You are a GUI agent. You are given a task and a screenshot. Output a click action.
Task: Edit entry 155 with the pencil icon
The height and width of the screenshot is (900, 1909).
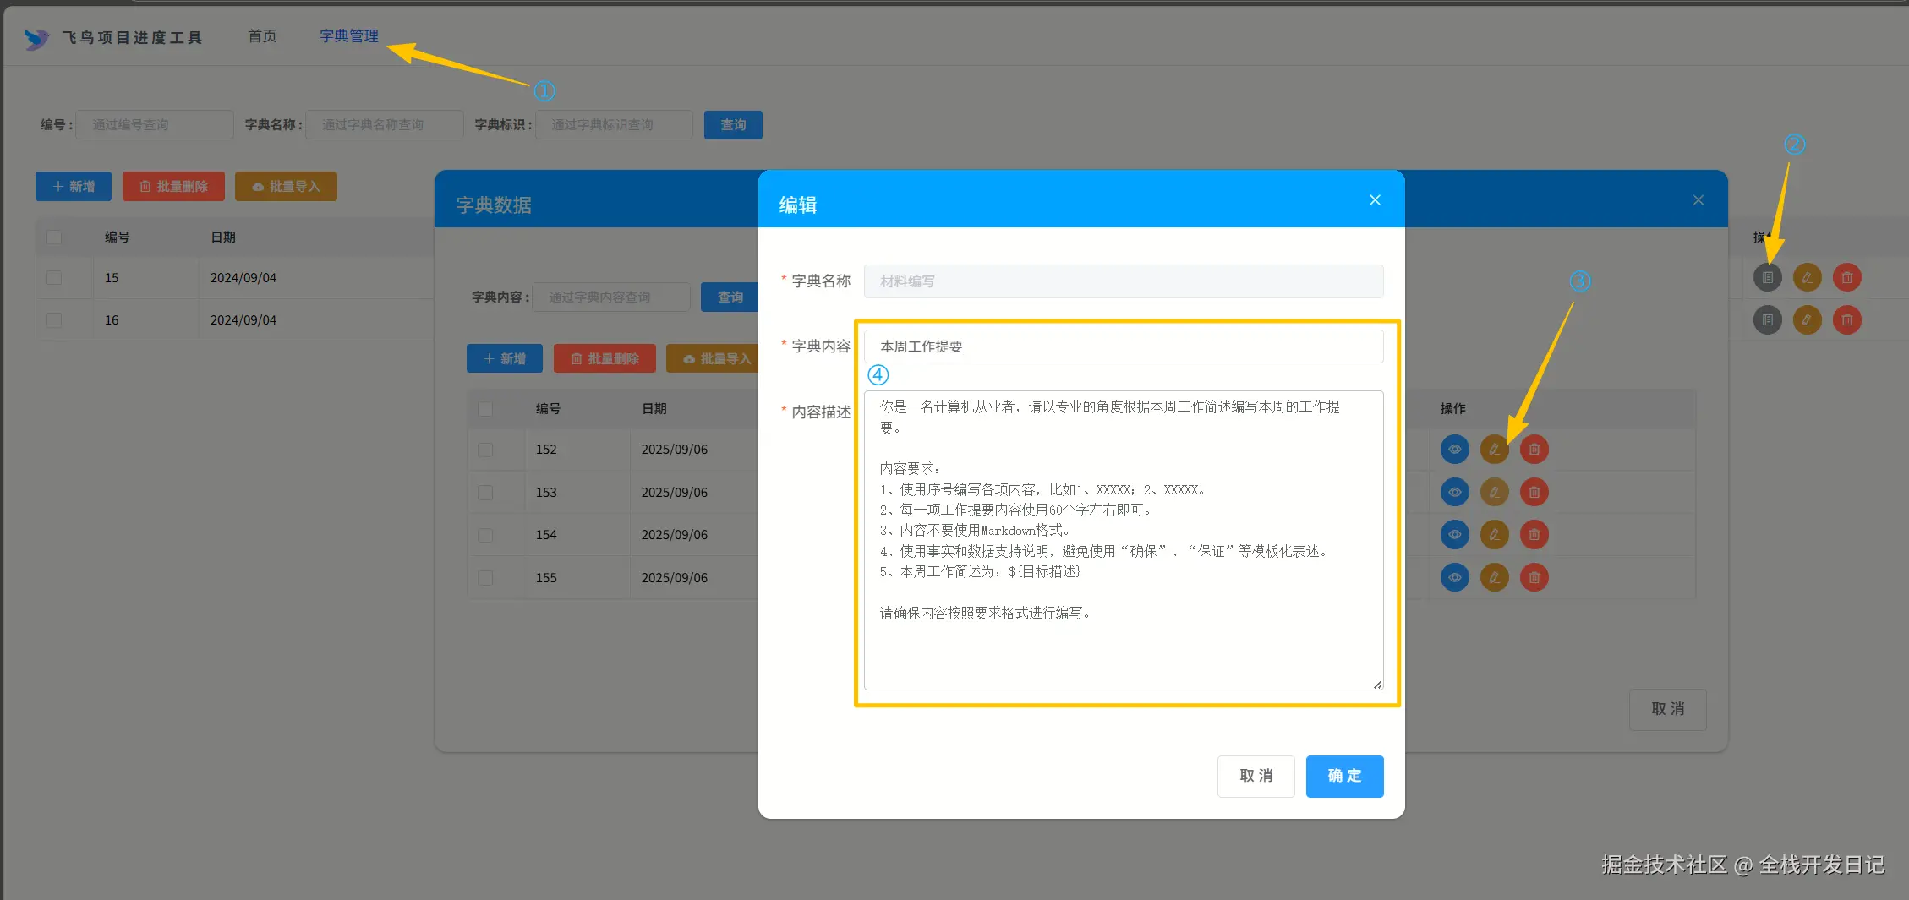tap(1494, 577)
